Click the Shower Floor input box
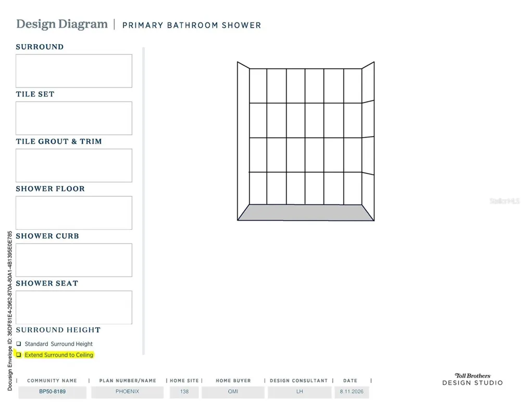 click(x=74, y=212)
